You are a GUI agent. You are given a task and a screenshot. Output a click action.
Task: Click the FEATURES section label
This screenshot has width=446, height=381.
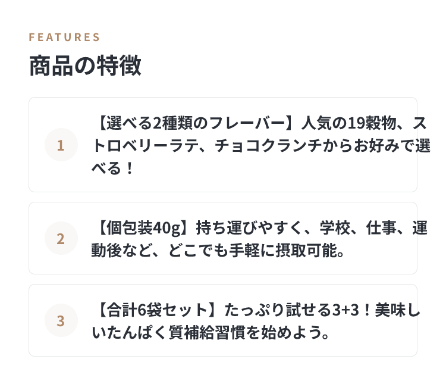(64, 38)
